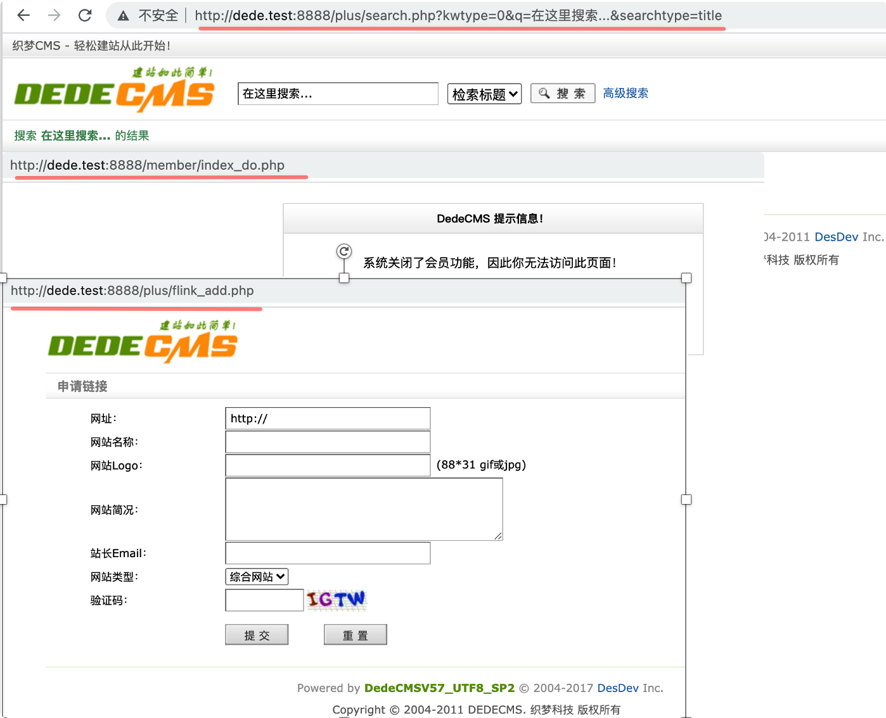The image size is (886, 718).
Task: Click the search keyword input field
Action: [x=338, y=94]
